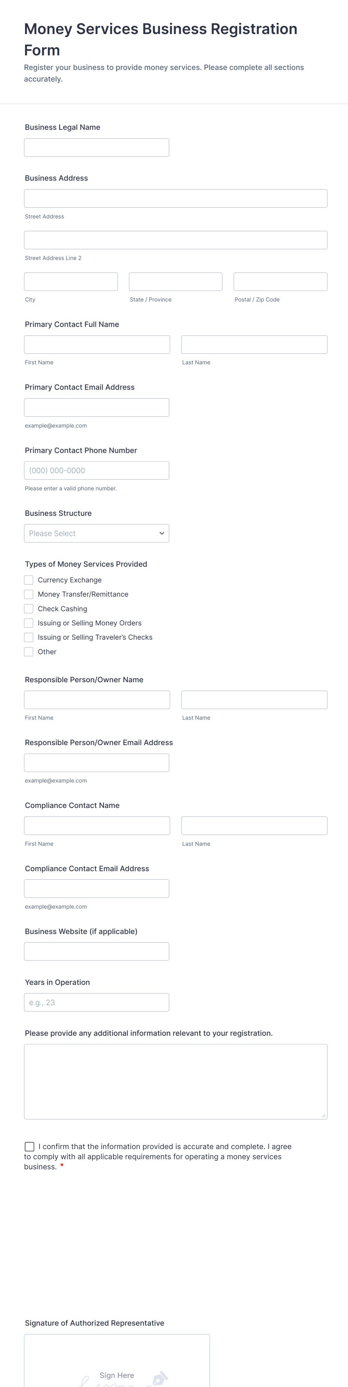Viewport: 348px width, 1387px height.
Task: Check the accuracy confirmation checkbox
Action: (30, 1146)
